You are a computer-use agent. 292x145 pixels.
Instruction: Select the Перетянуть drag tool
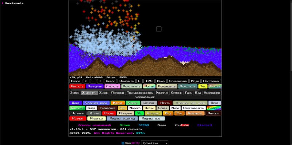[132, 87]
